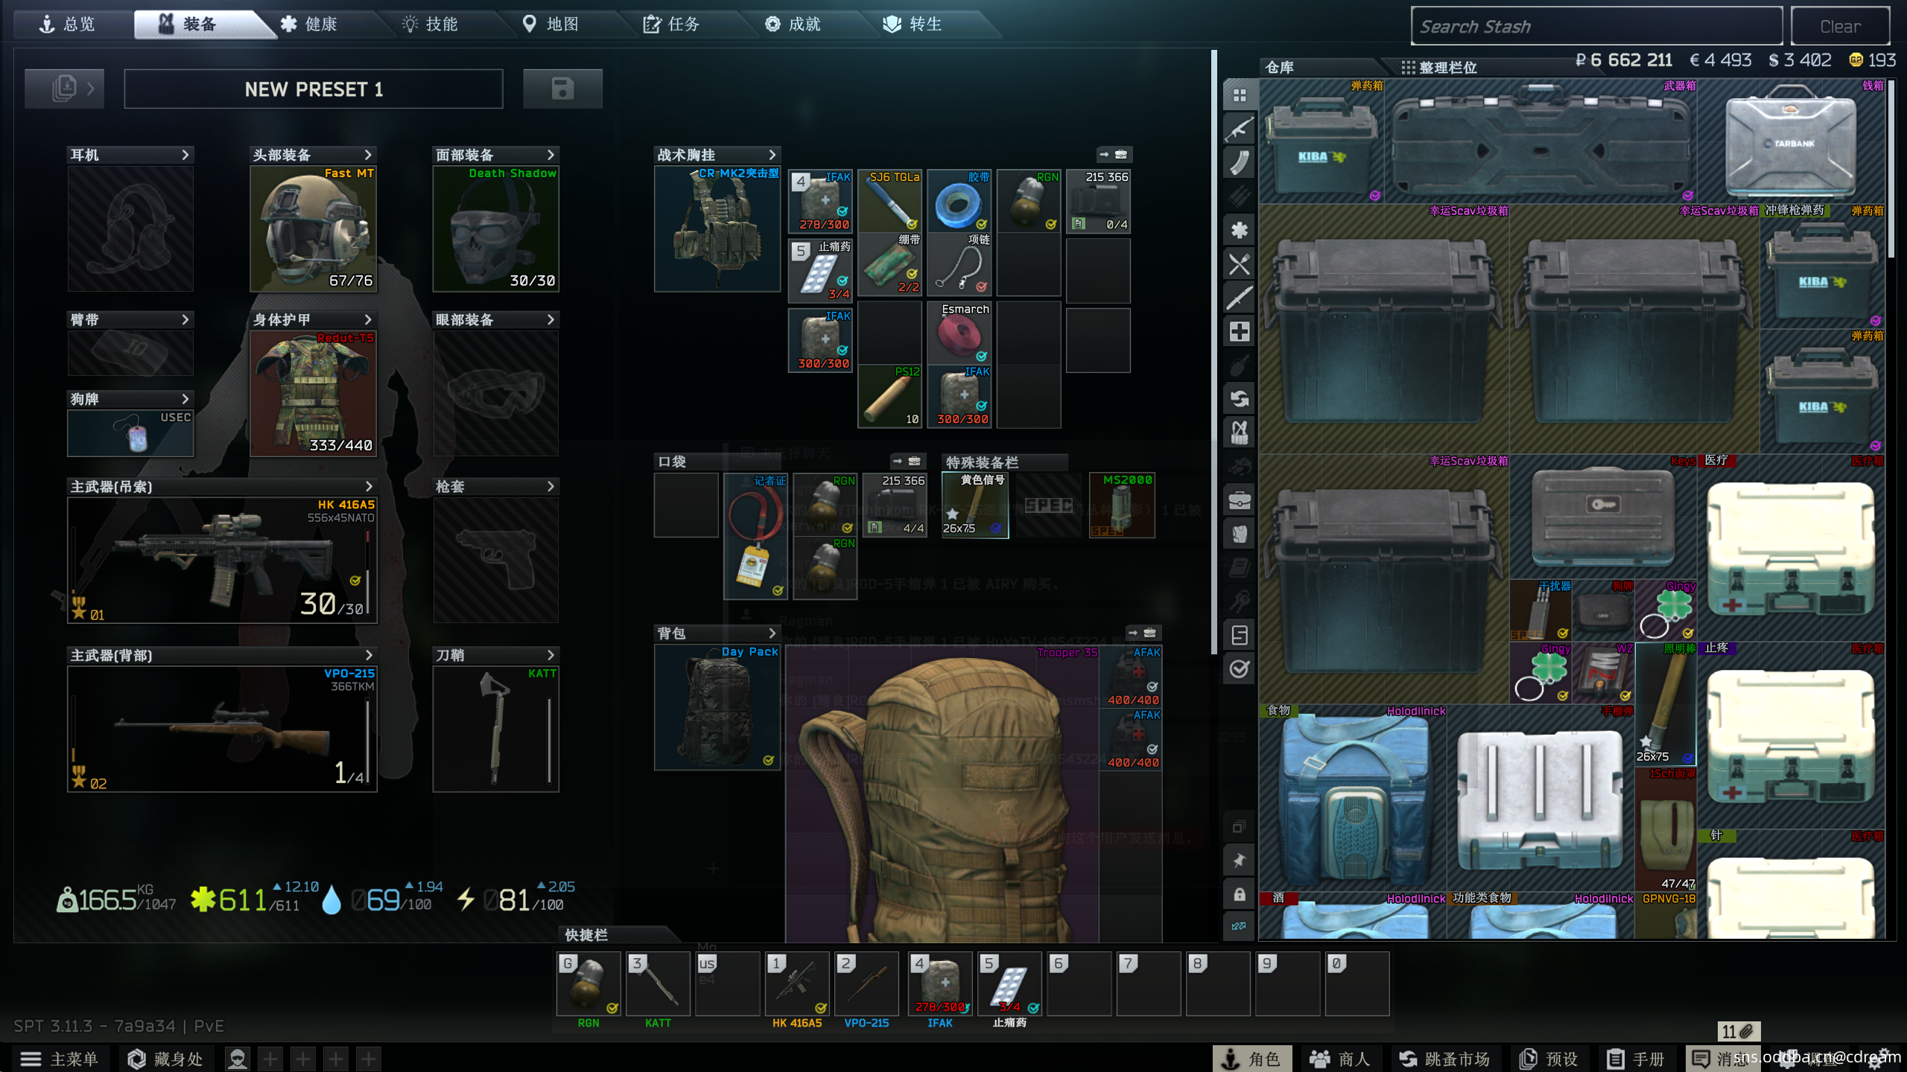Select the Redut-T5 body armor

[x=313, y=393]
